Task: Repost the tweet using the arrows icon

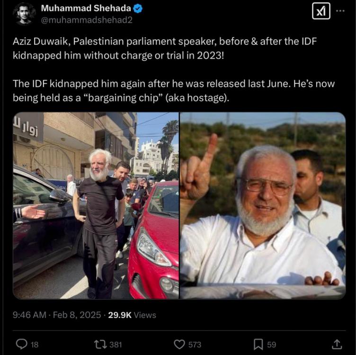Action: point(100,344)
